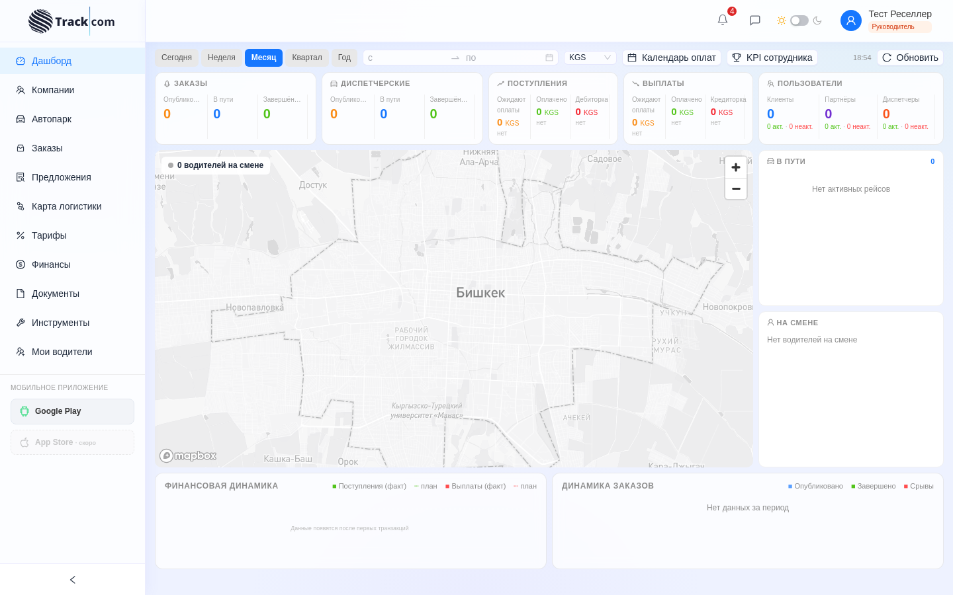Open the notifications bell

(x=723, y=20)
